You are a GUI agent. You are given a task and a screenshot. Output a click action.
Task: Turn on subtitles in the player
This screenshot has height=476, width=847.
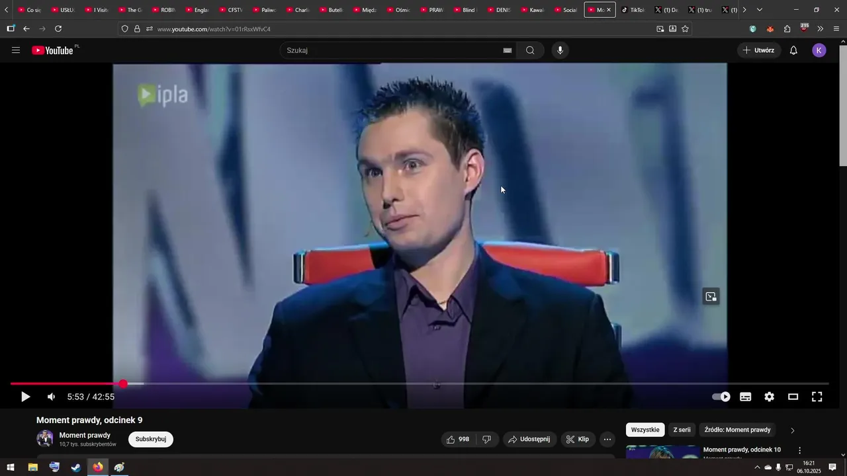(745, 397)
